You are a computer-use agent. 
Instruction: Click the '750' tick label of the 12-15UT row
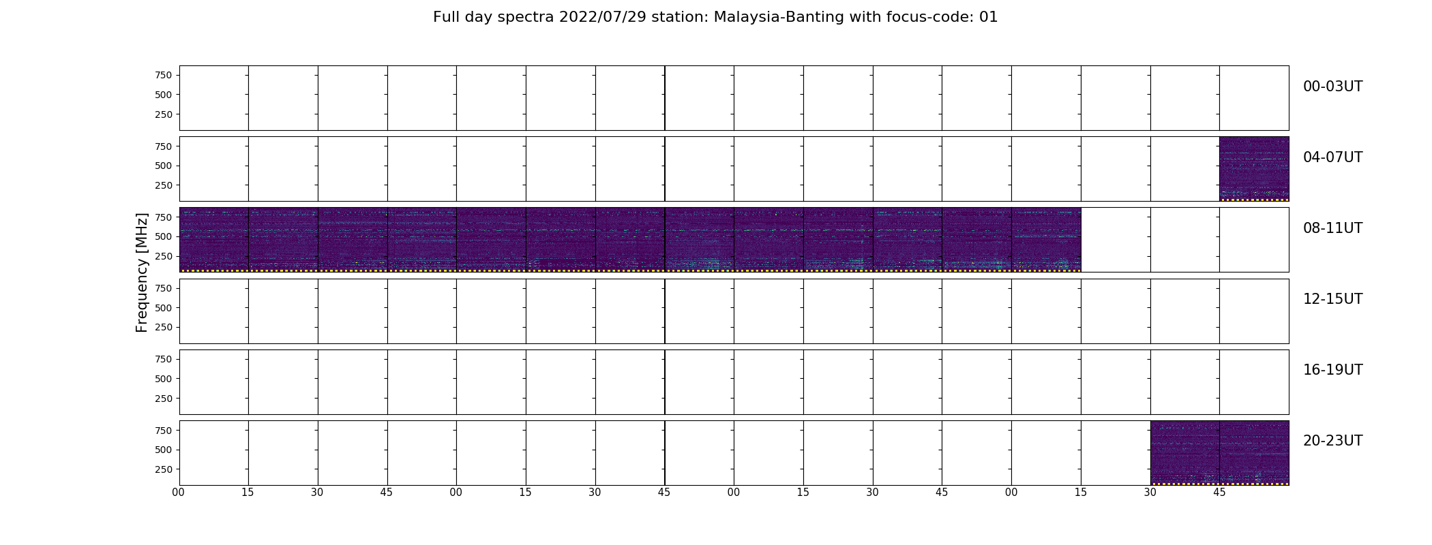click(x=163, y=288)
